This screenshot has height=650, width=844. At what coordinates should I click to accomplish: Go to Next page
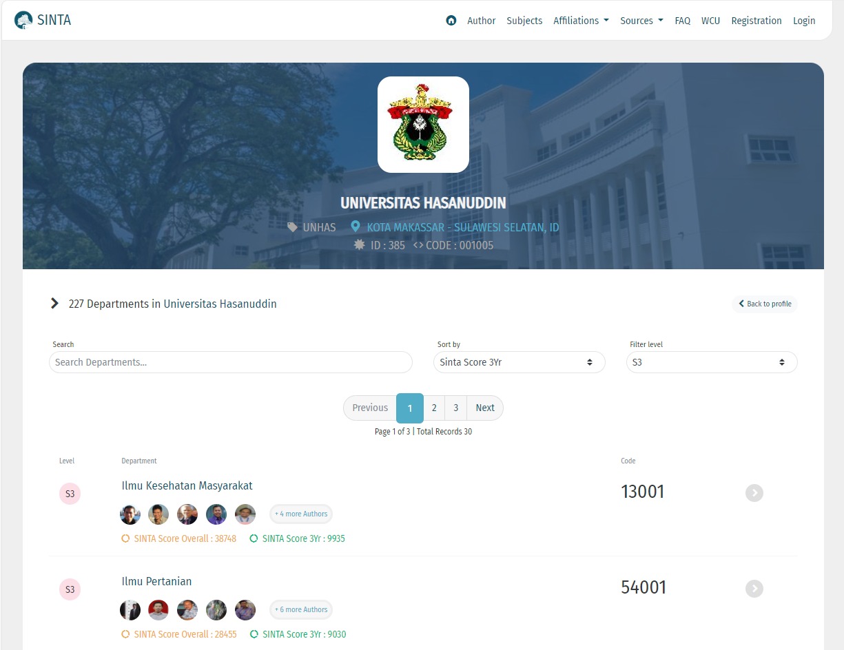(x=485, y=408)
